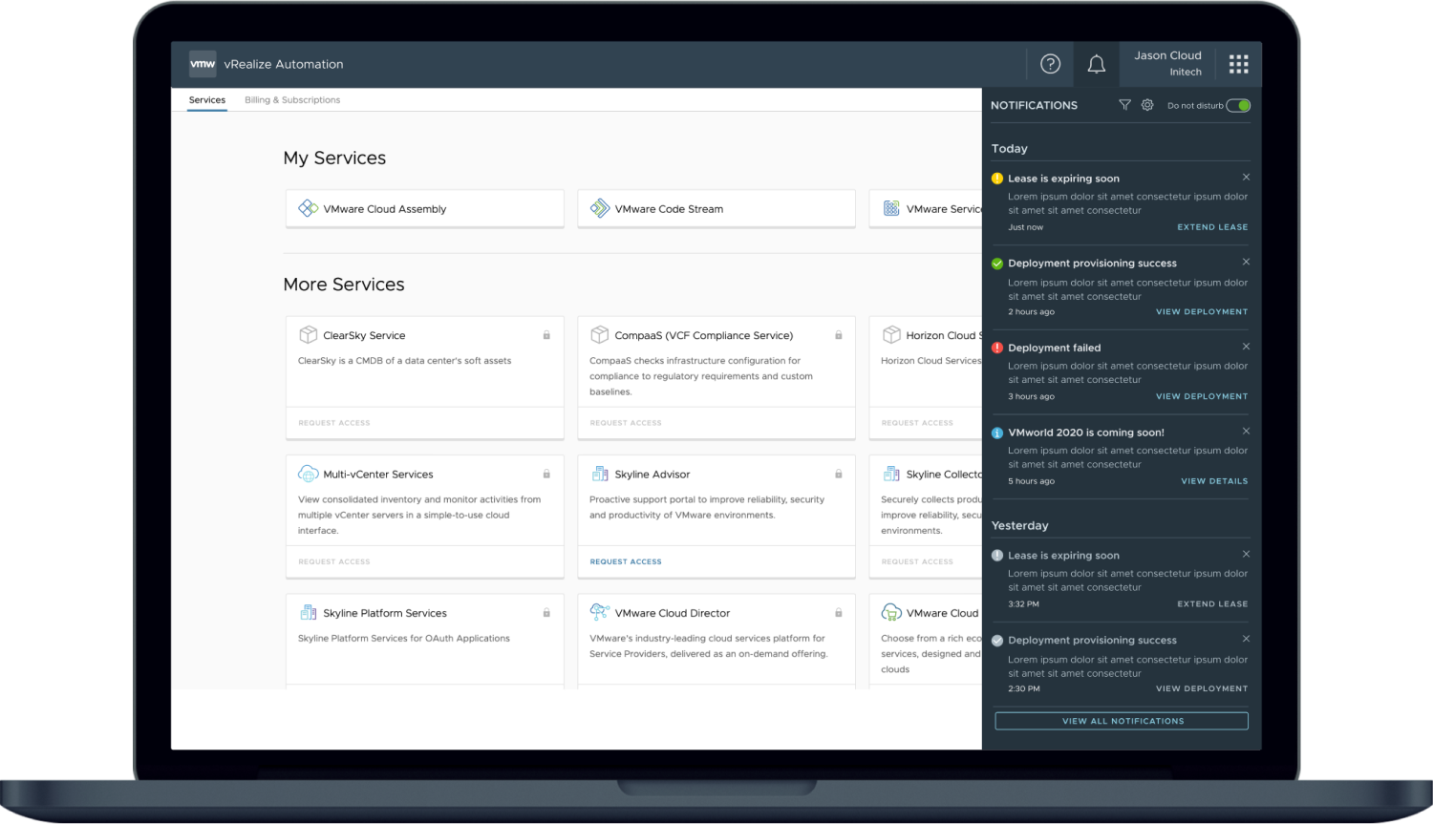Click the VMware Cloud Assembly icon
The width and height of the screenshot is (1433, 824).
click(308, 208)
